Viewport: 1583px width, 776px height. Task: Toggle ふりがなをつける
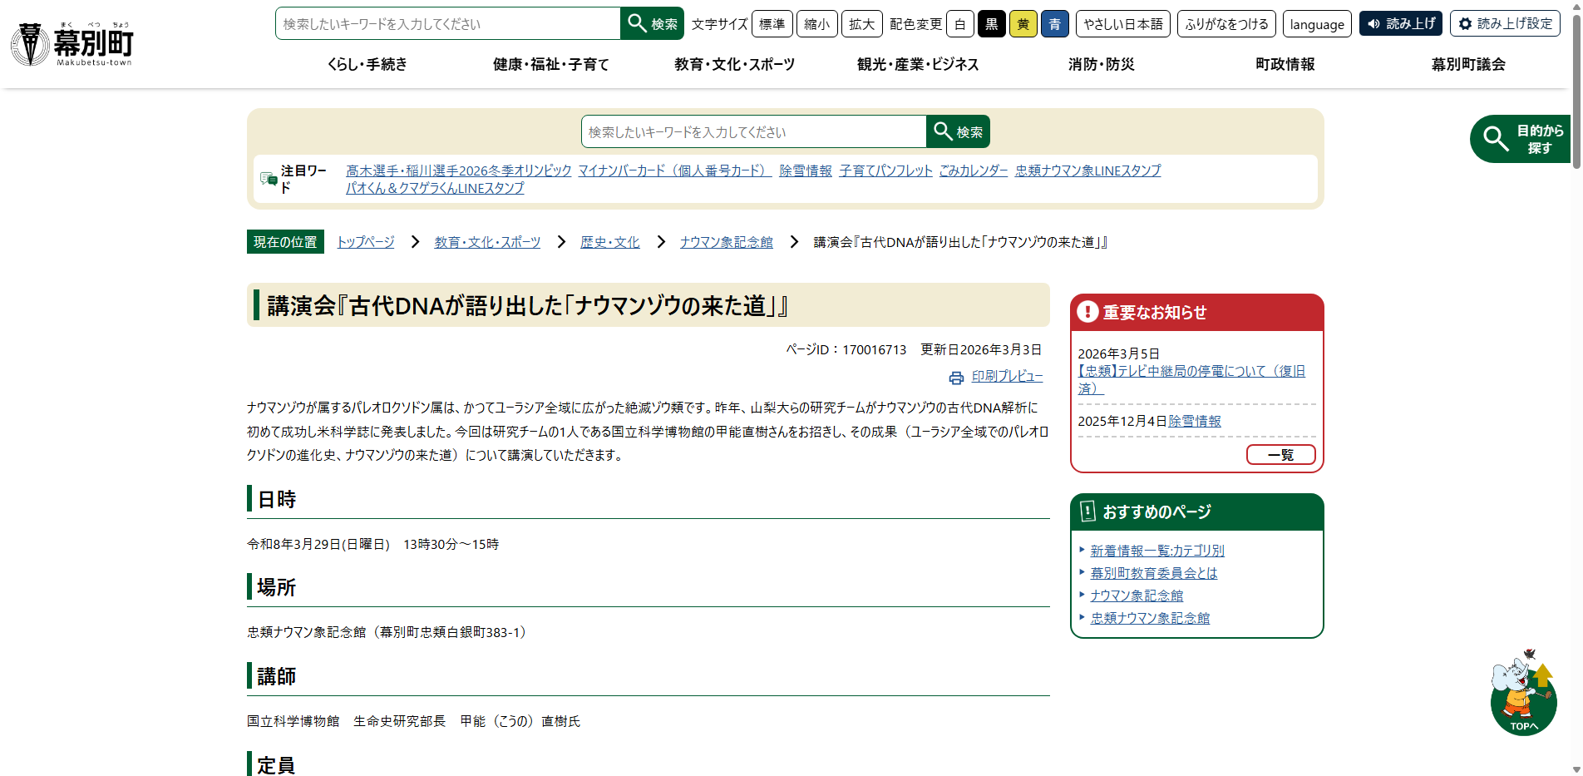[x=1226, y=23]
